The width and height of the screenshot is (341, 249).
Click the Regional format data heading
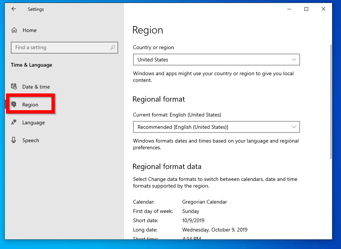(167, 166)
